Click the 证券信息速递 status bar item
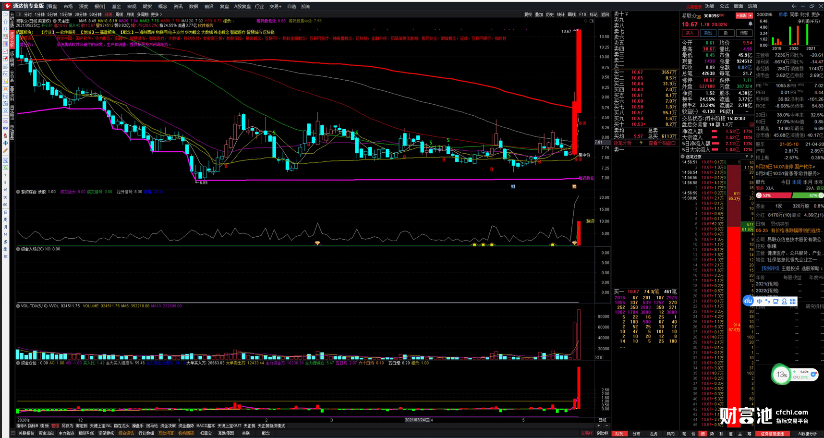The image size is (824, 438). pyautogui.click(x=772, y=434)
